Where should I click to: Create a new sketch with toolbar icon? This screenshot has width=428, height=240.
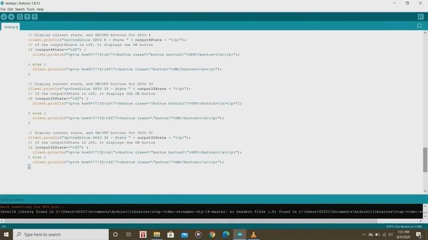(20, 17)
